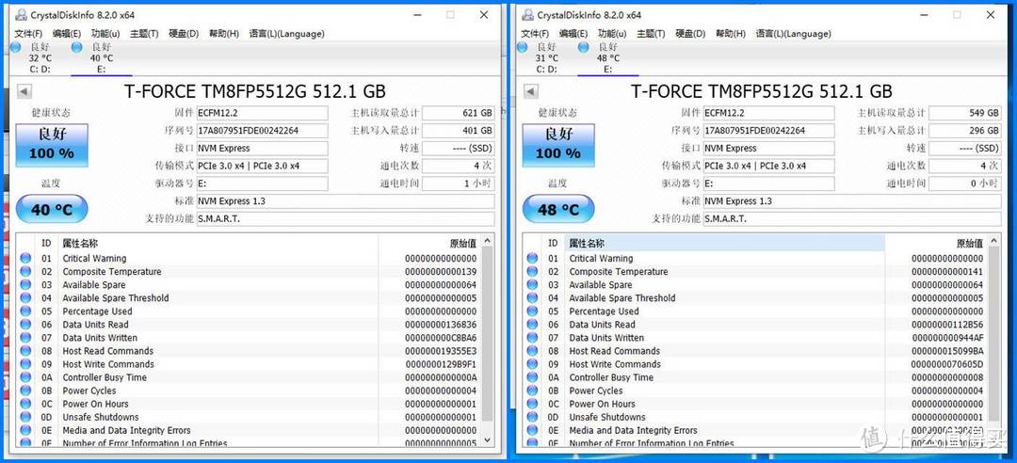Click 属性名称 column header in 48 °C window
Image resolution: width=1017 pixels, height=463 pixels.
pos(724,243)
